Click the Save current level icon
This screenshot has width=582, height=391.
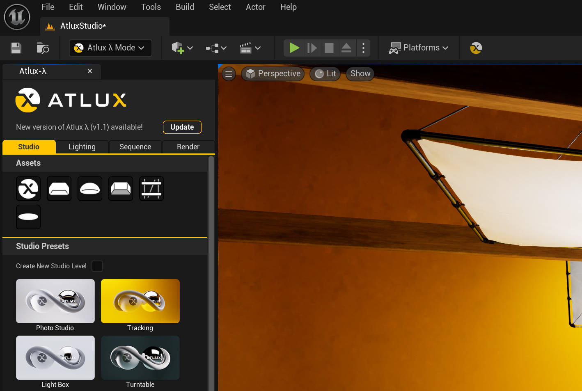tap(16, 48)
